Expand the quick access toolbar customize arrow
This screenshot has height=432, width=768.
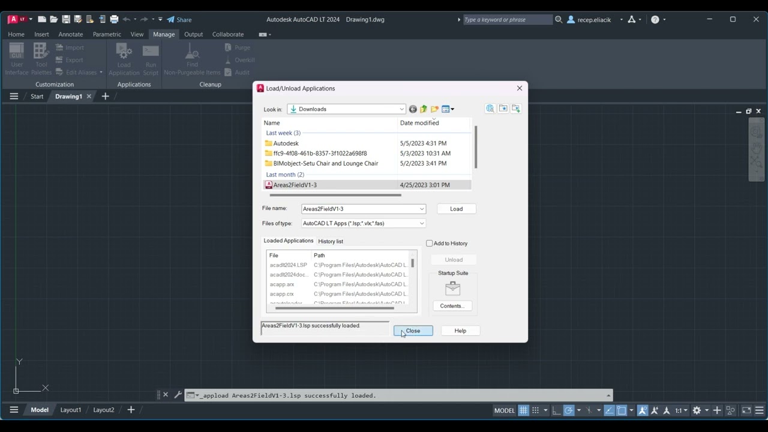click(x=160, y=19)
